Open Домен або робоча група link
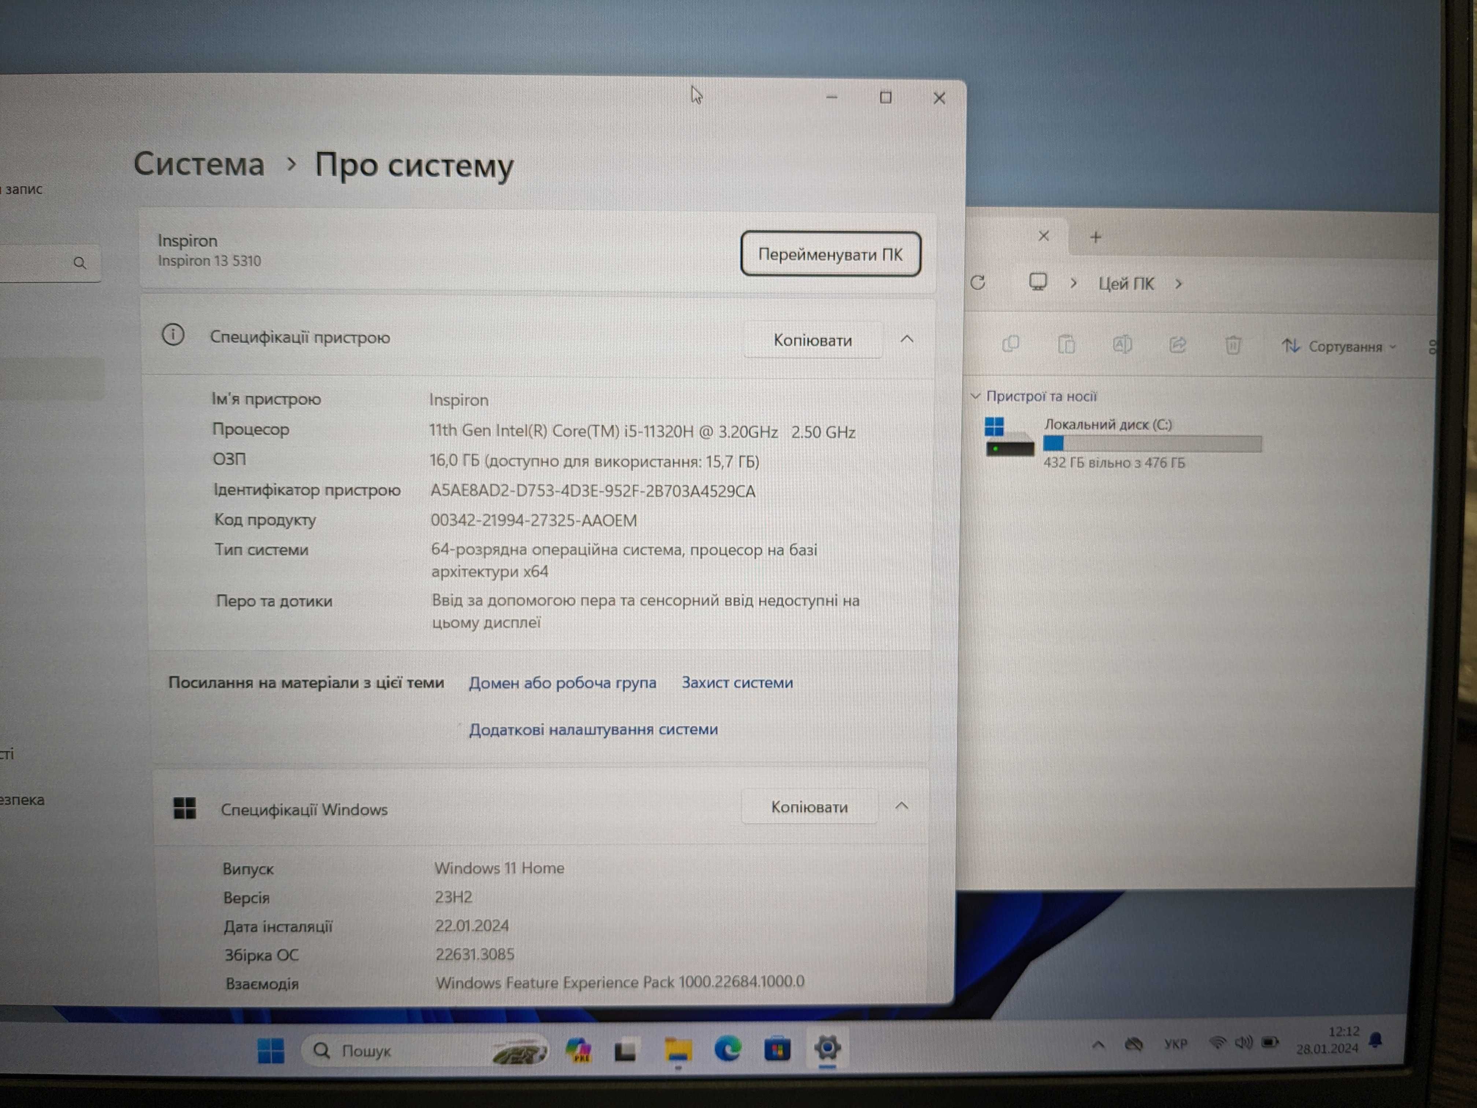Screen dimensions: 1477x1108 (x=562, y=683)
